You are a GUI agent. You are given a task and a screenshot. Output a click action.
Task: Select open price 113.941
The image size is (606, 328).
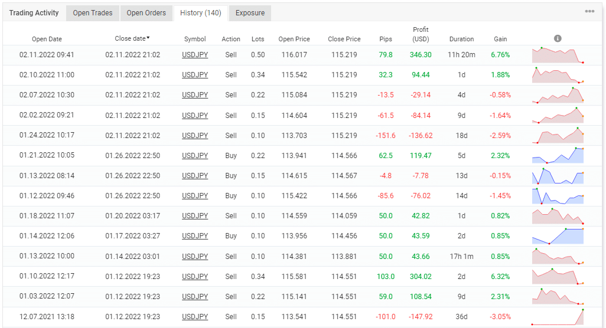coord(294,156)
